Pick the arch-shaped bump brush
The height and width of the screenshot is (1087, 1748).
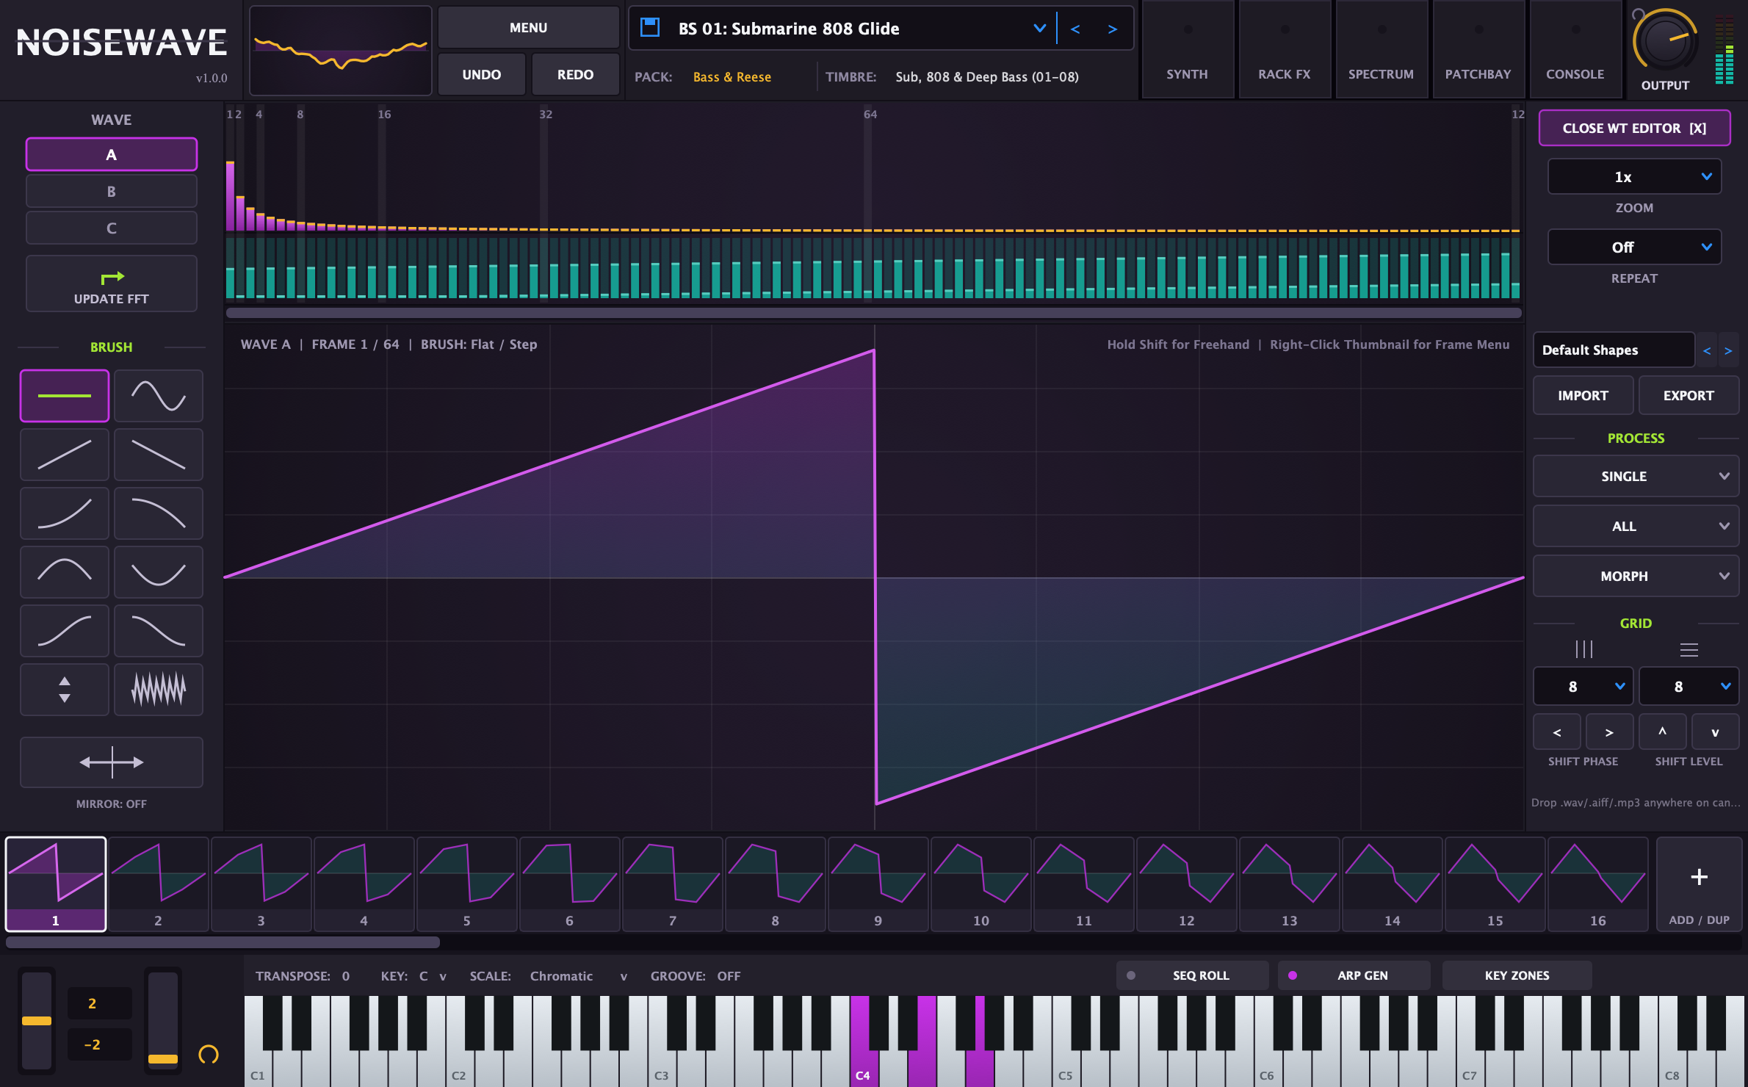click(x=65, y=571)
